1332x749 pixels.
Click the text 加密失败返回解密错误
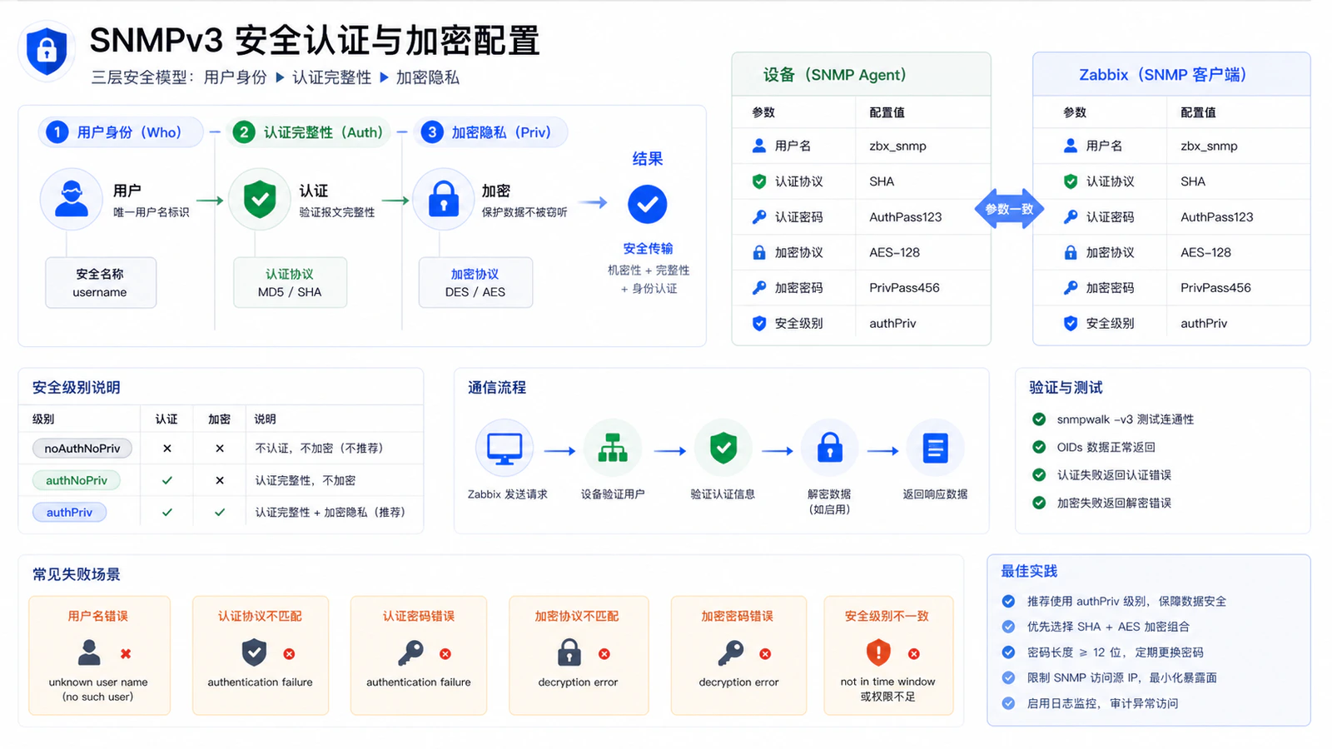point(1114,503)
